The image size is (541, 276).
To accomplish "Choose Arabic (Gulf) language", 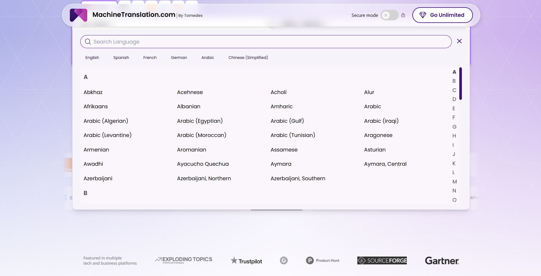I will point(287,121).
